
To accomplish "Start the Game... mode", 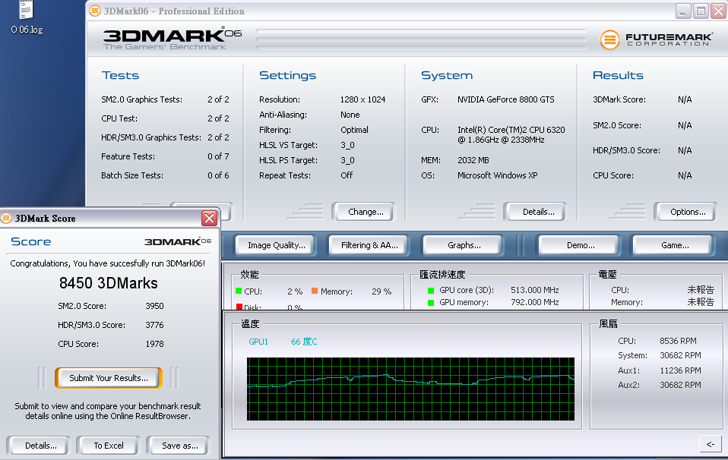I will (674, 245).
